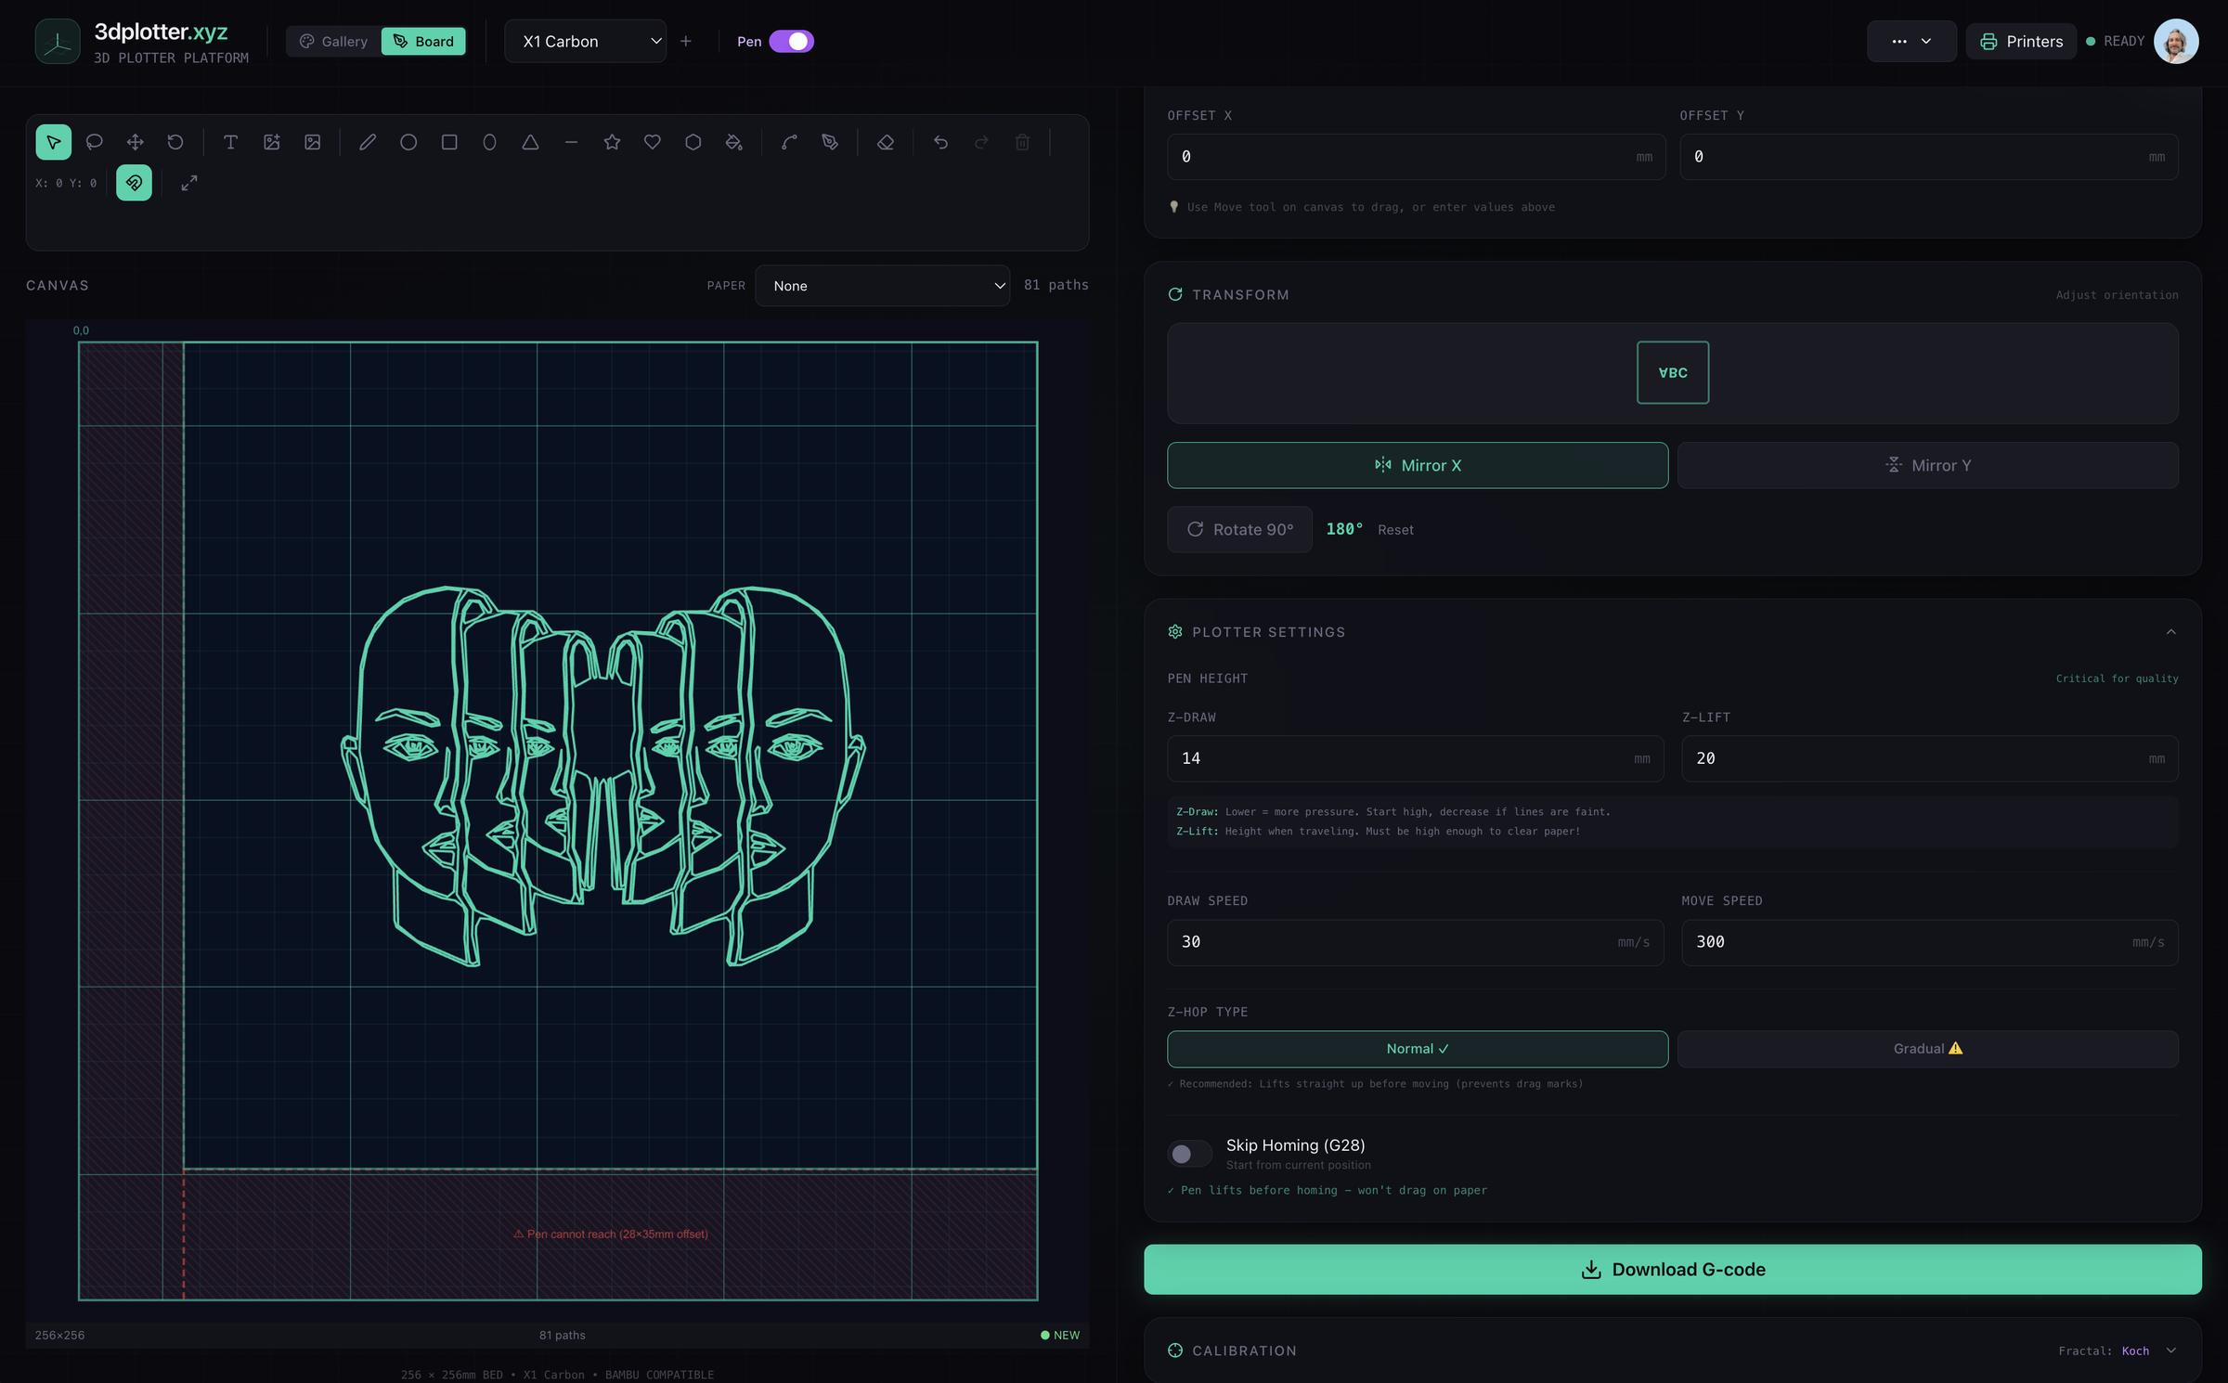Delete selection with trash icon
This screenshot has height=1383, width=2228.
(x=1022, y=142)
